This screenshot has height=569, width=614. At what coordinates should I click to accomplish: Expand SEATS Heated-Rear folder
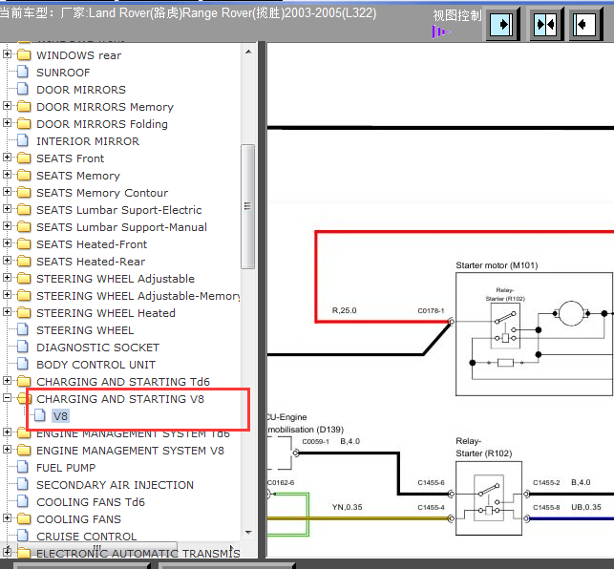point(7,261)
